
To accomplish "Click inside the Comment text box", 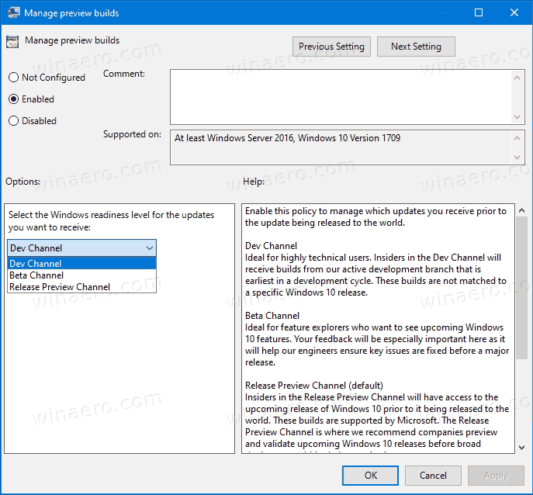I will 340,97.
